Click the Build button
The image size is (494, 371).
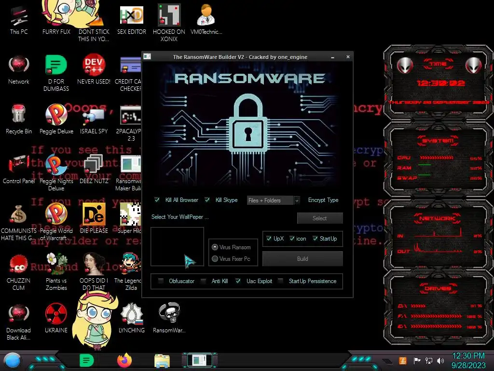pyautogui.click(x=302, y=259)
